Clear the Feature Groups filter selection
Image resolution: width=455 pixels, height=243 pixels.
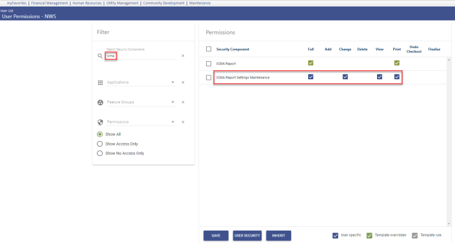click(x=183, y=102)
